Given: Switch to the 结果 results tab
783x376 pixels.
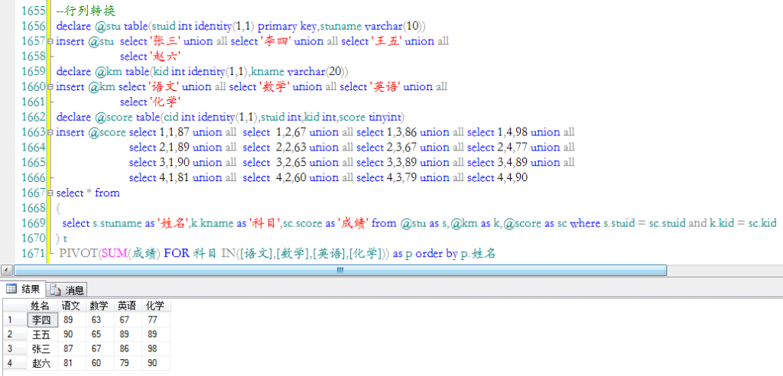Looking at the screenshot, I should coord(23,289).
